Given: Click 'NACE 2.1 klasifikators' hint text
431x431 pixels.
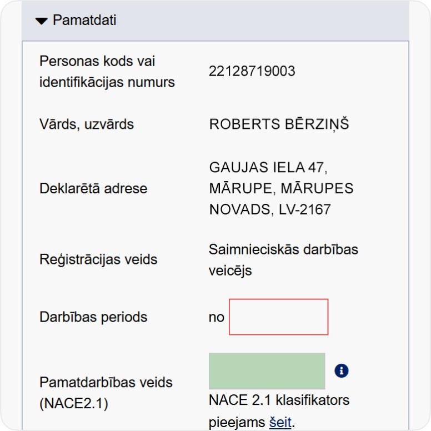Looking at the screenshot, I should [x=279, y=400].
